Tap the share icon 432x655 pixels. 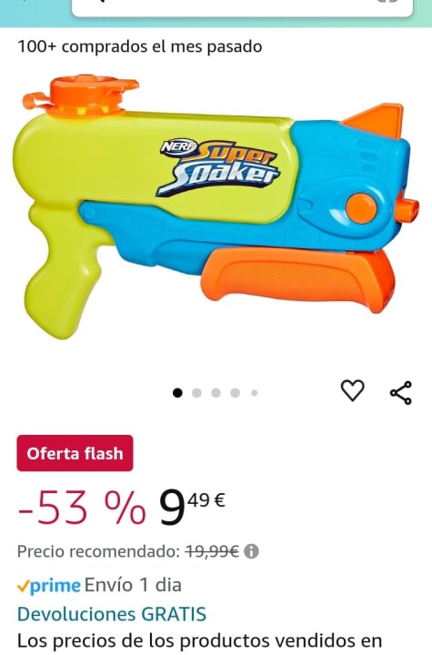pos(401,393)
